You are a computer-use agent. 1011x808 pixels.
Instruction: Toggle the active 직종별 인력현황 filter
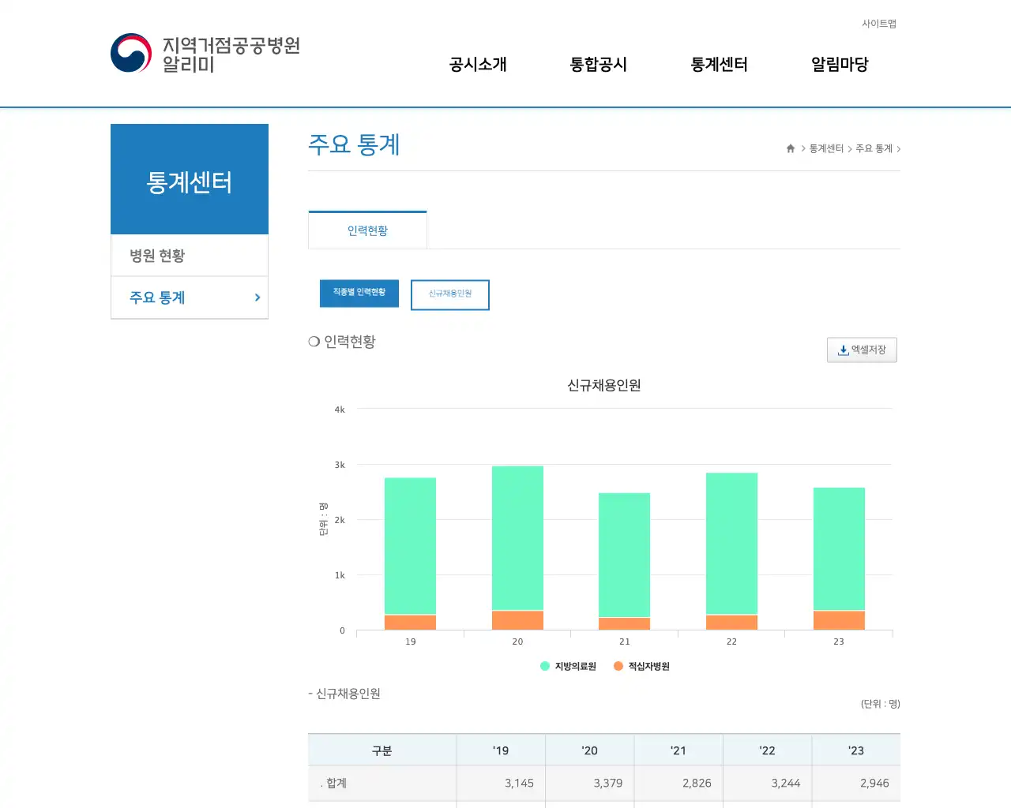[x=359, y=293]
